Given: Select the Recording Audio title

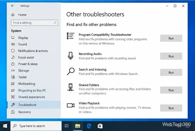Looking at the screenshot, I should (90, 54).
